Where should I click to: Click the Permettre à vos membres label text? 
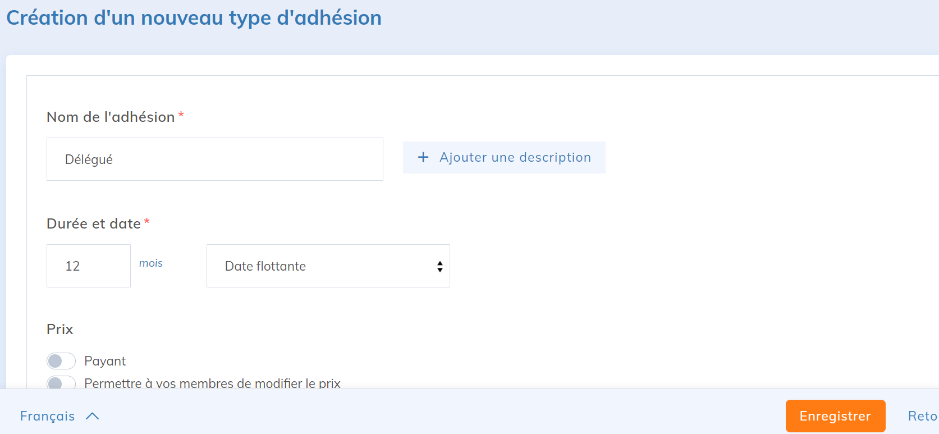(212, 383)
